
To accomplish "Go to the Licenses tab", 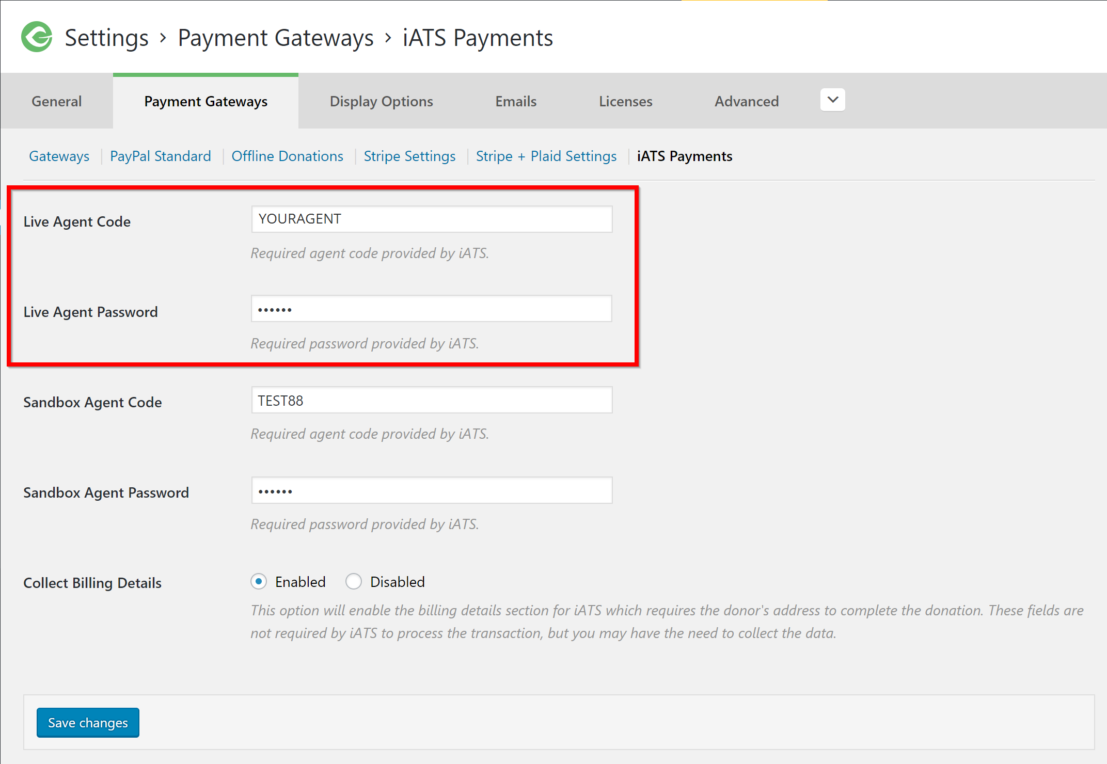I will coord(625,101).
